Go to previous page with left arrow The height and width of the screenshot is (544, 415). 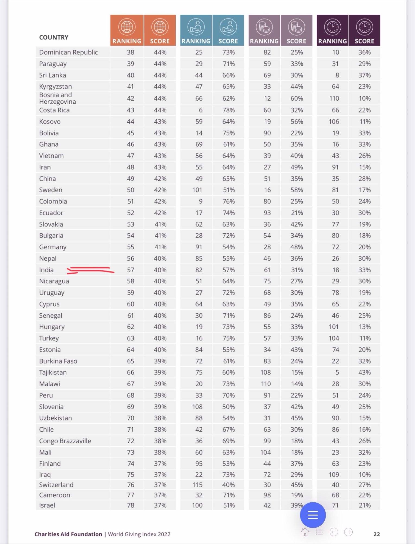click(334, 532)
